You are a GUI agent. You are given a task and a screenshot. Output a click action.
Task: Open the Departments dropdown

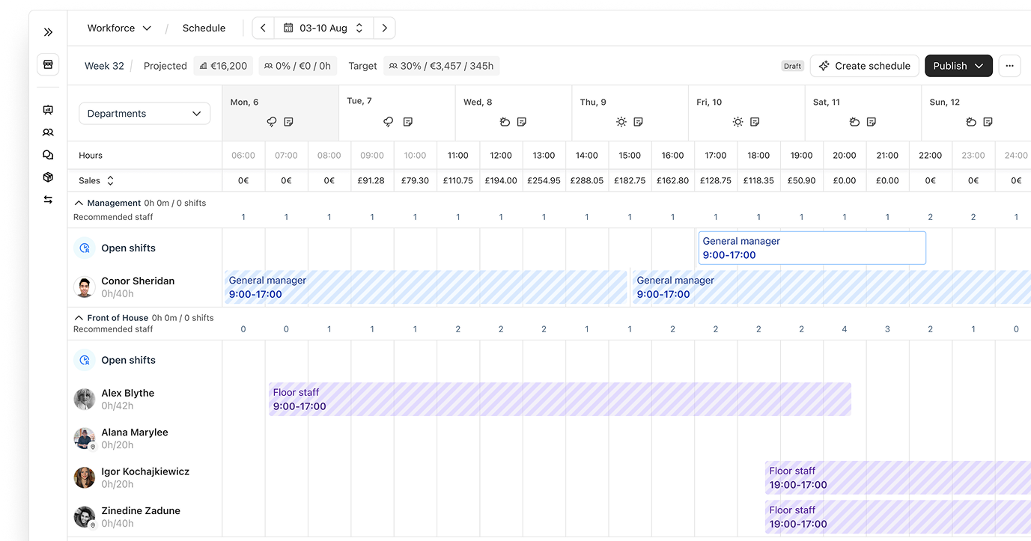[145, 114]
